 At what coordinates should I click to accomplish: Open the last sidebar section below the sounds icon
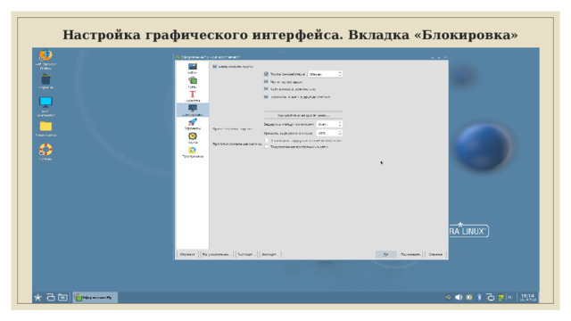(x=193, y=152)
